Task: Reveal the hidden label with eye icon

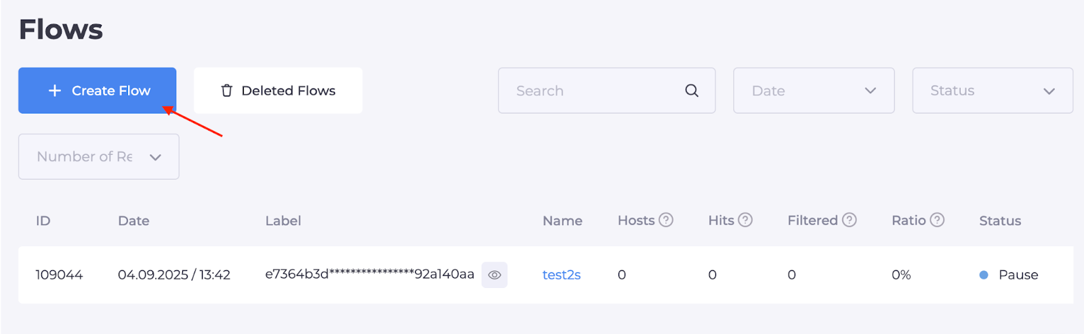Action: pos(495,275)
